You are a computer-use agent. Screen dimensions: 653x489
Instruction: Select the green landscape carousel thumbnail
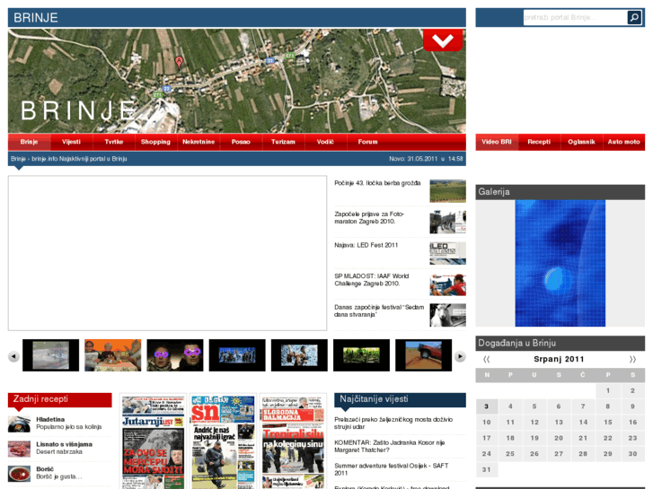coord(361,355)
